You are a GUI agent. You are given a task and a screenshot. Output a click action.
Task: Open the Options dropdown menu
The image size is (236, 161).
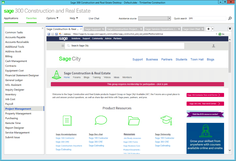coord(52,18)
